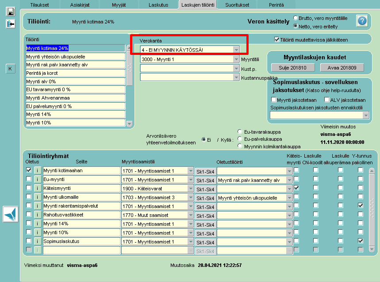Select the Ei radio button for yhteenvetoilmoitus
The height and width of the screenshot is (282, 380).
[x=204, y=139]
